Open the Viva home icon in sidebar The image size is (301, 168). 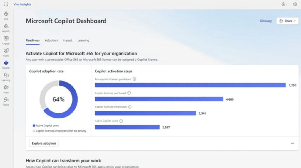pos(6,16)
